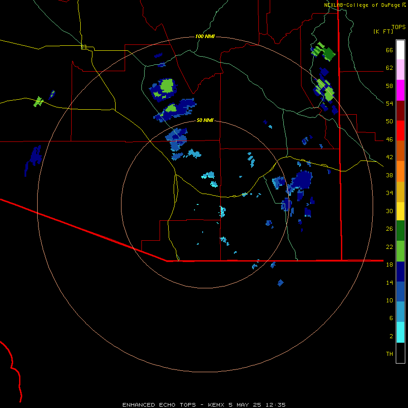Click the 62 value on the scale
The image size is (408, 408).
pyautogui.click(x=389, y=68)
